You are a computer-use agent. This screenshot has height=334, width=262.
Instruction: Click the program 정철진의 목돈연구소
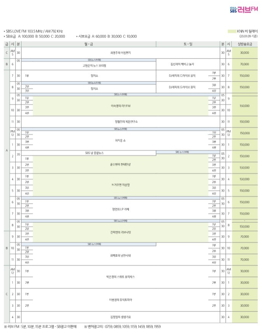click(126, 122)
